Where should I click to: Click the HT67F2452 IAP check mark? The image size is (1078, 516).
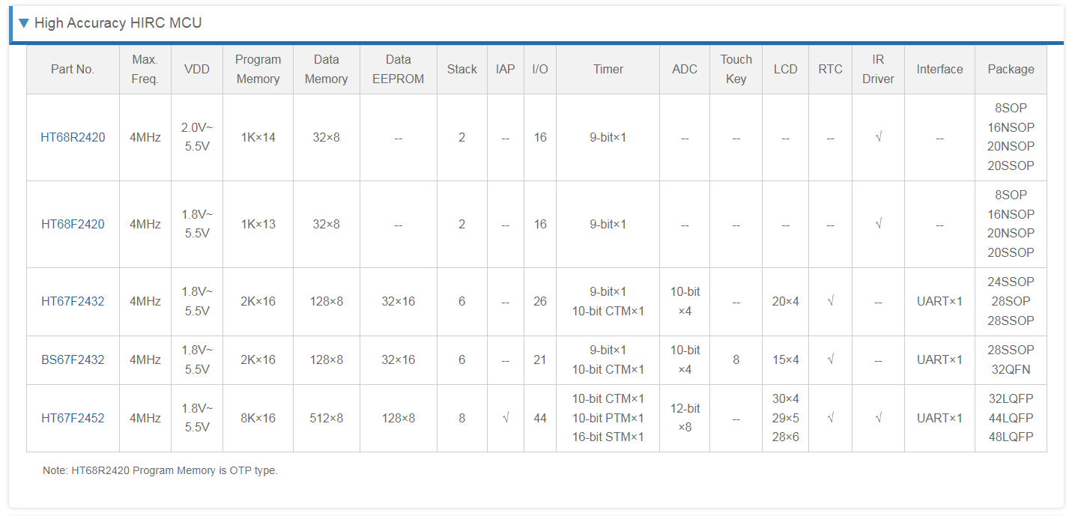pyautogui.click(x=506, y=418)
